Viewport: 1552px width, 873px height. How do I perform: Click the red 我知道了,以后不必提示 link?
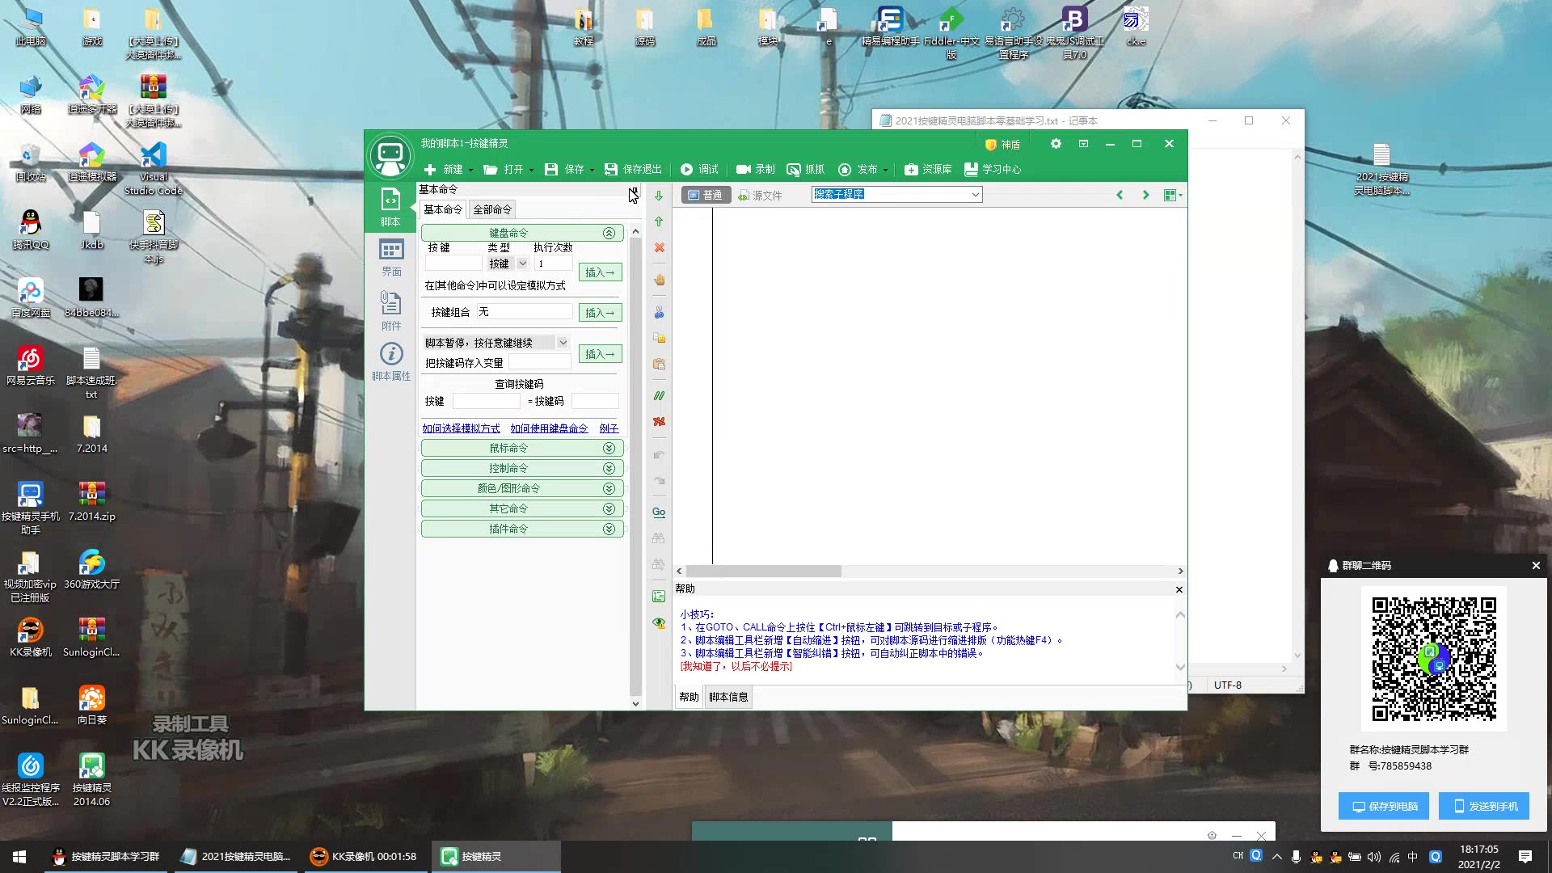(x=736, y=666)
